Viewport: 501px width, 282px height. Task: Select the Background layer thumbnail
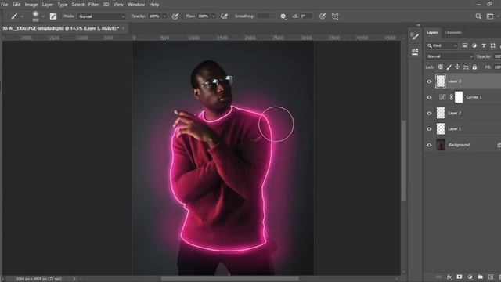[441, 145]
